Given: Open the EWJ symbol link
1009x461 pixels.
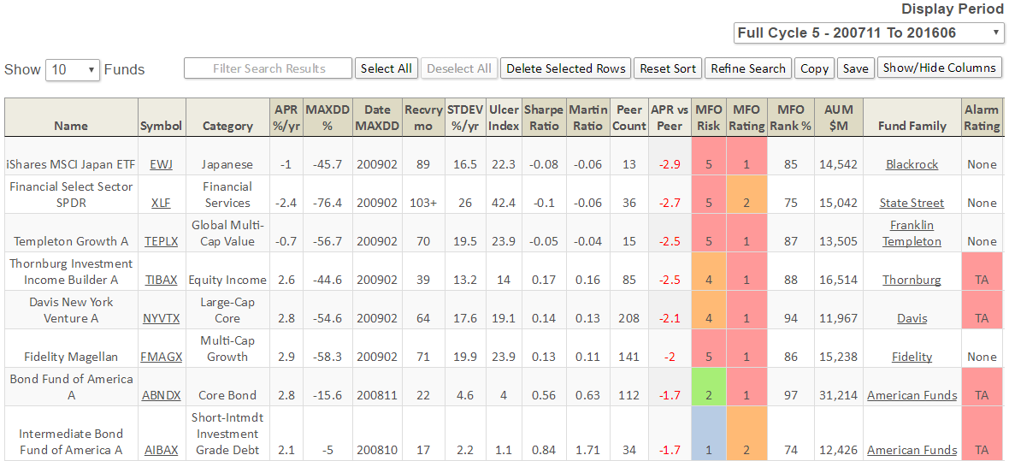Looking at the screenshot, I should tap(161, 164).
